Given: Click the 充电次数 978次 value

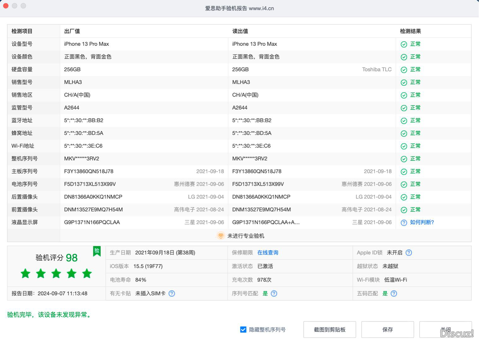Looking at the screenshot, I should click(x=264, y=280).
